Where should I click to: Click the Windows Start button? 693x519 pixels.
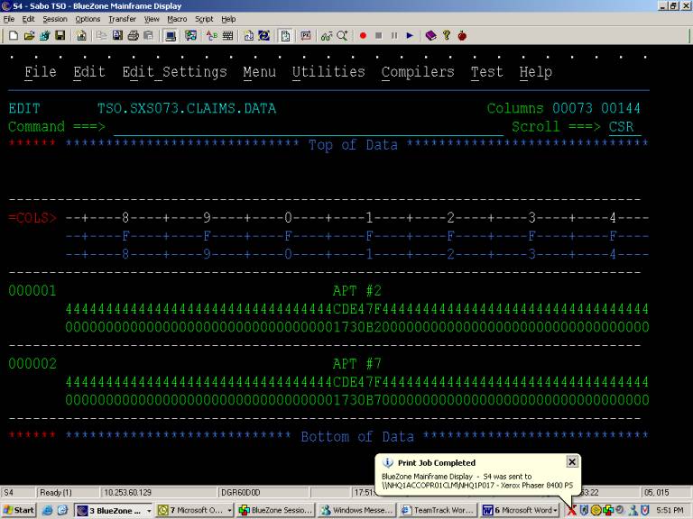click(19, 510)
